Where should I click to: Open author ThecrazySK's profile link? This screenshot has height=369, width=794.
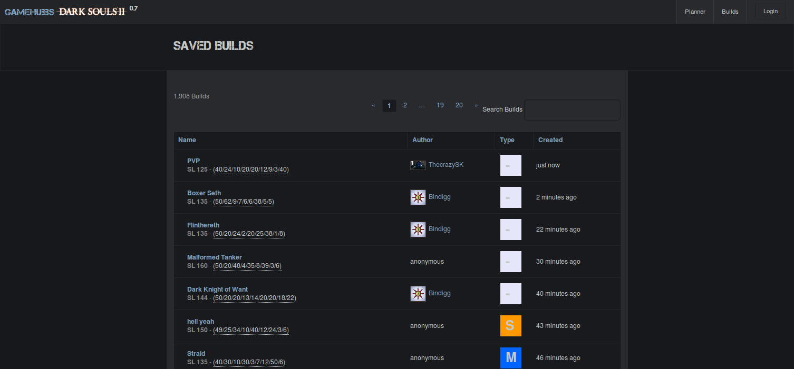[x=446, y=165]
